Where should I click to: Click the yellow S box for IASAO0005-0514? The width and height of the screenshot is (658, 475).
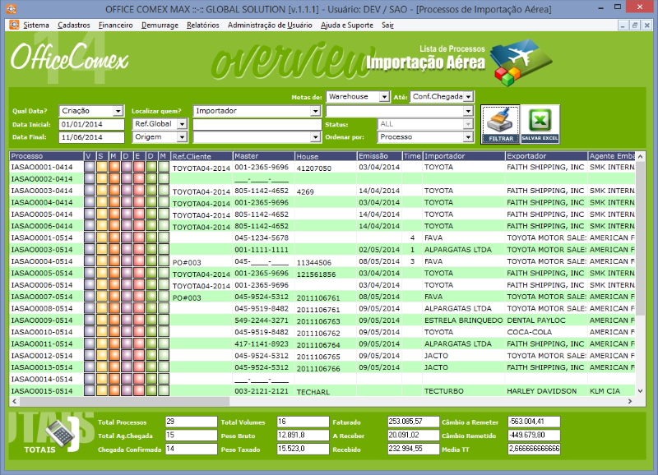[102, 273]
